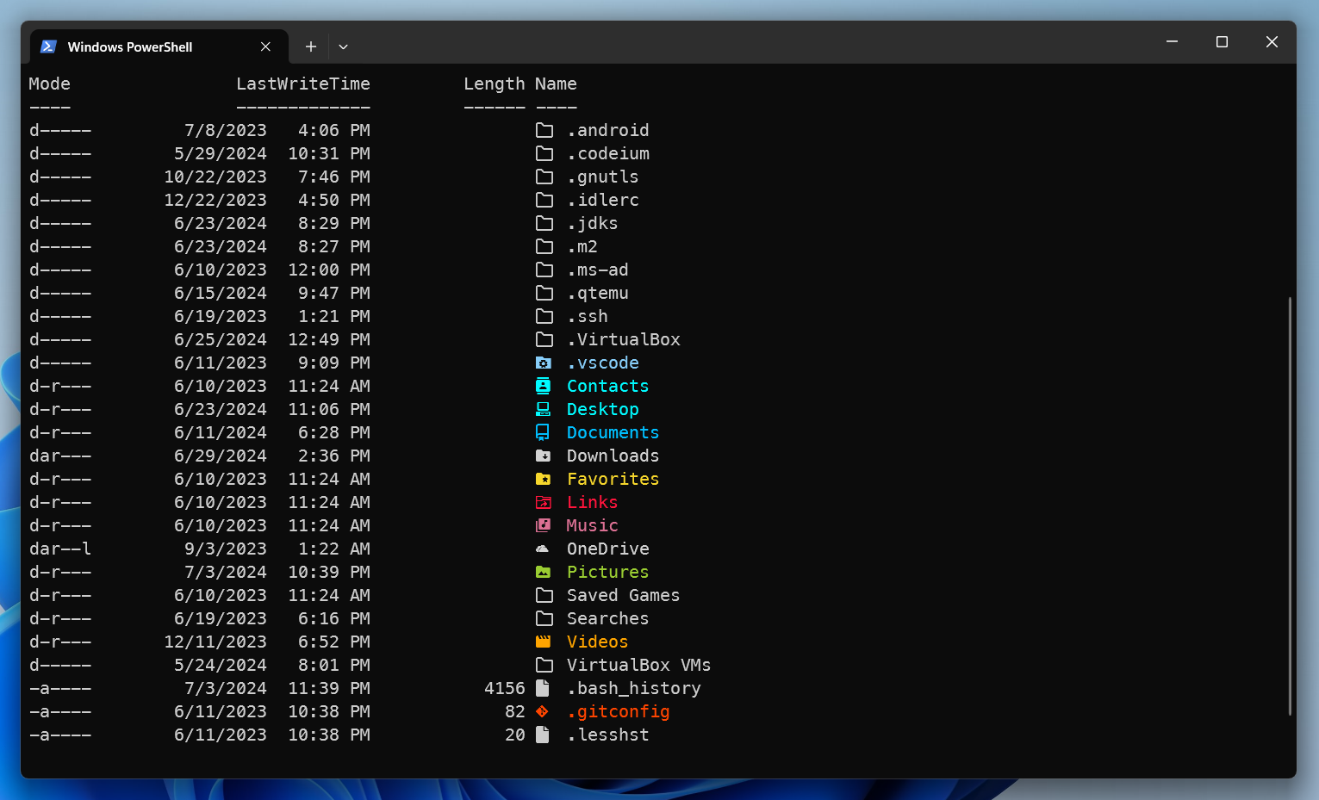Click the Favorites directory name
1319x800 pixels.
(613, 479)
